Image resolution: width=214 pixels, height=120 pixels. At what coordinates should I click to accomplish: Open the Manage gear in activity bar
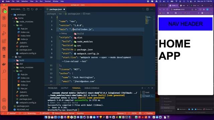(x=4, y=108)
